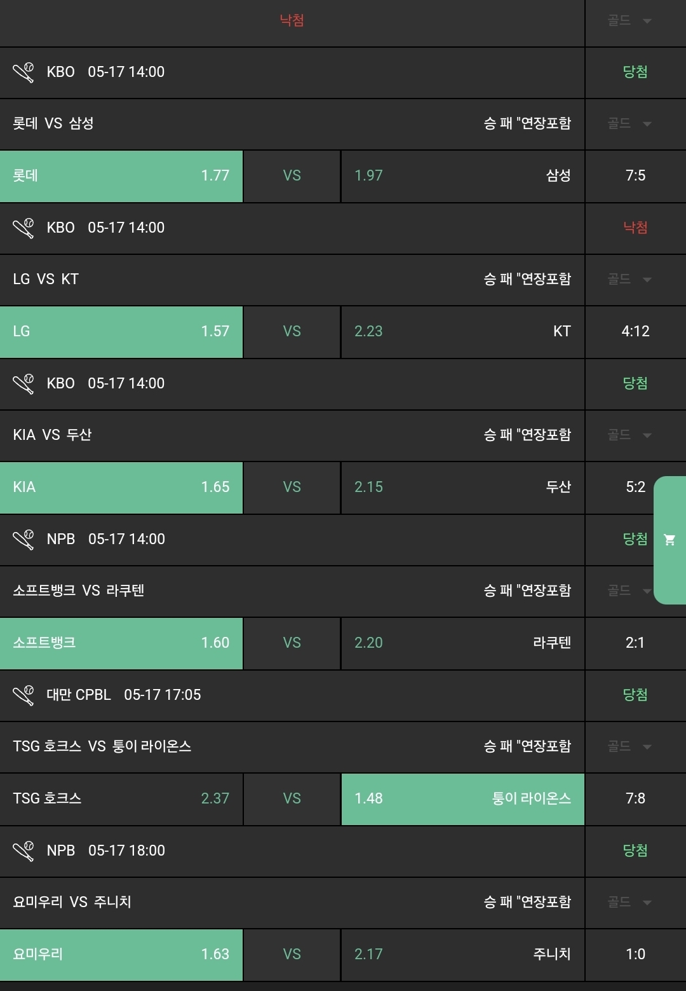Expand 골드 dropdown in TSG 호크스 row
This screenshot has width=686, height=991.
pos(629,747)
